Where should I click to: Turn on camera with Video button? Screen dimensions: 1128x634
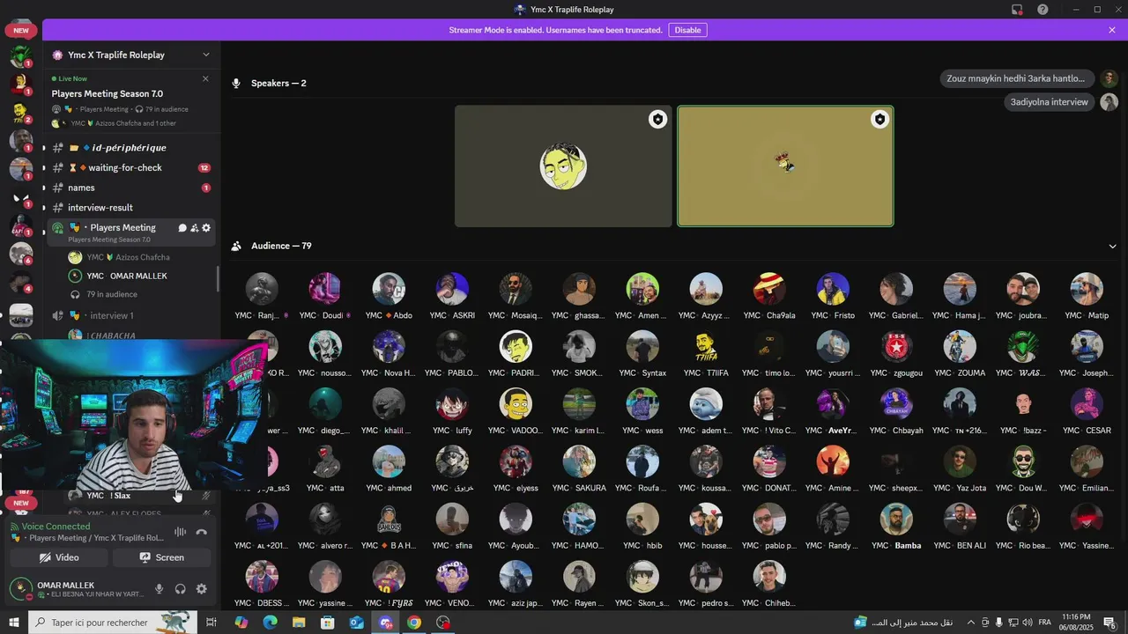59,557
